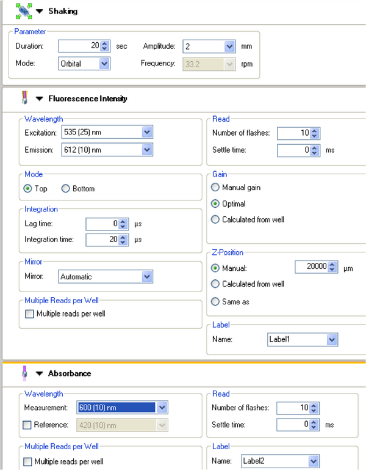Click the Integration time stepper arrows
Image resolution: width=366 pixels, height=470 pixels.
pyautogui.click(x=123, y=240)
